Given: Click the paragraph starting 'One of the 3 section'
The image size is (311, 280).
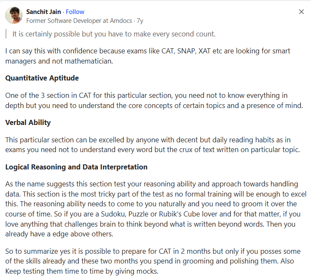Looking at the screenshot, I should [x=154, y=100].
